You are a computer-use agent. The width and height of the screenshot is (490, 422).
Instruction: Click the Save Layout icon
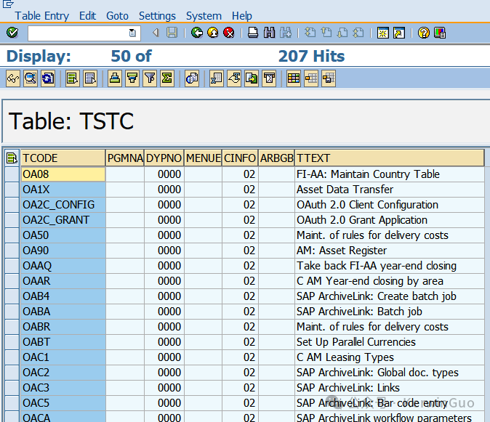tap(329, 78)
